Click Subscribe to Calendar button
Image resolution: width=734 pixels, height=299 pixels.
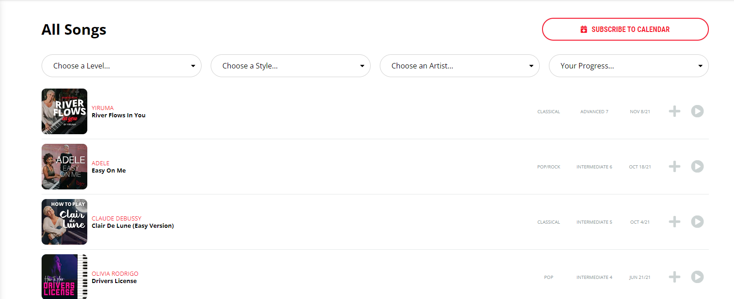[x=625, y=29]
